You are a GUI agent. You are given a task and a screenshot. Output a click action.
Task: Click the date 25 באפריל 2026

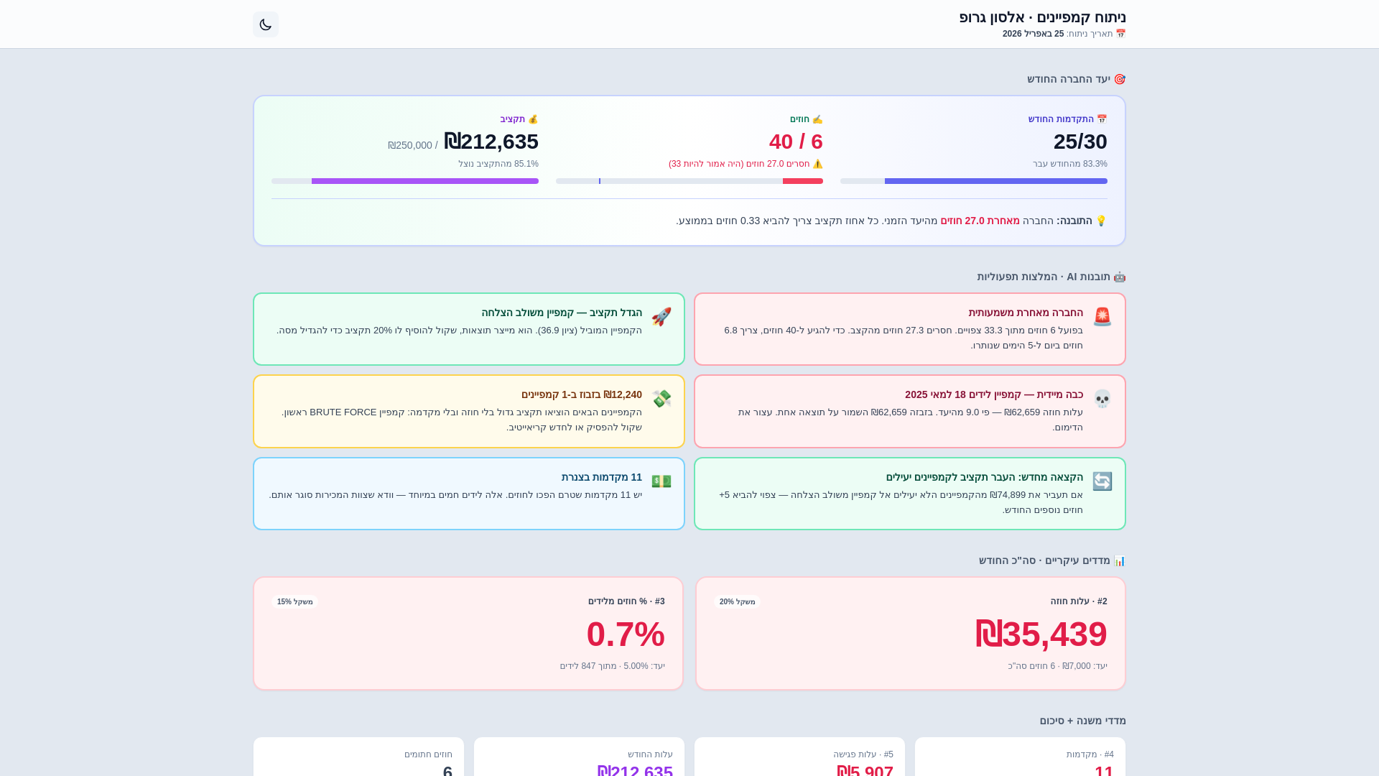coord(1034,34)
